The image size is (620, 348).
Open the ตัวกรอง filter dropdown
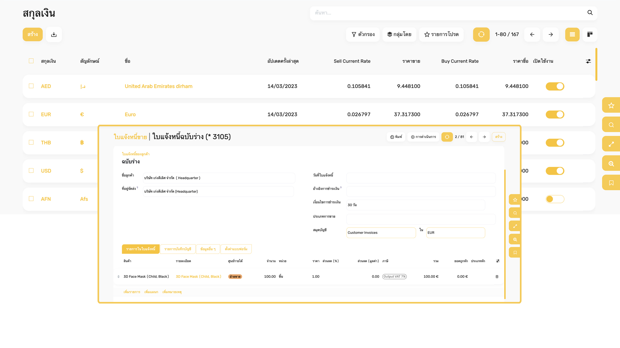click(x=363, y=34)
